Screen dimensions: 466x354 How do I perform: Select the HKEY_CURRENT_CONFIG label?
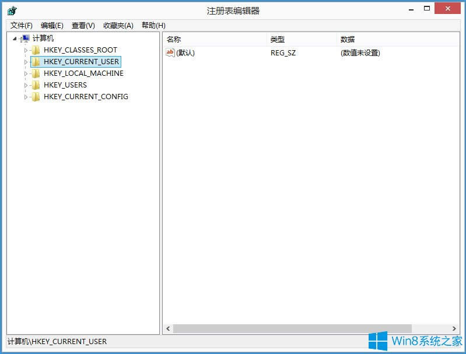pos(86,97)
